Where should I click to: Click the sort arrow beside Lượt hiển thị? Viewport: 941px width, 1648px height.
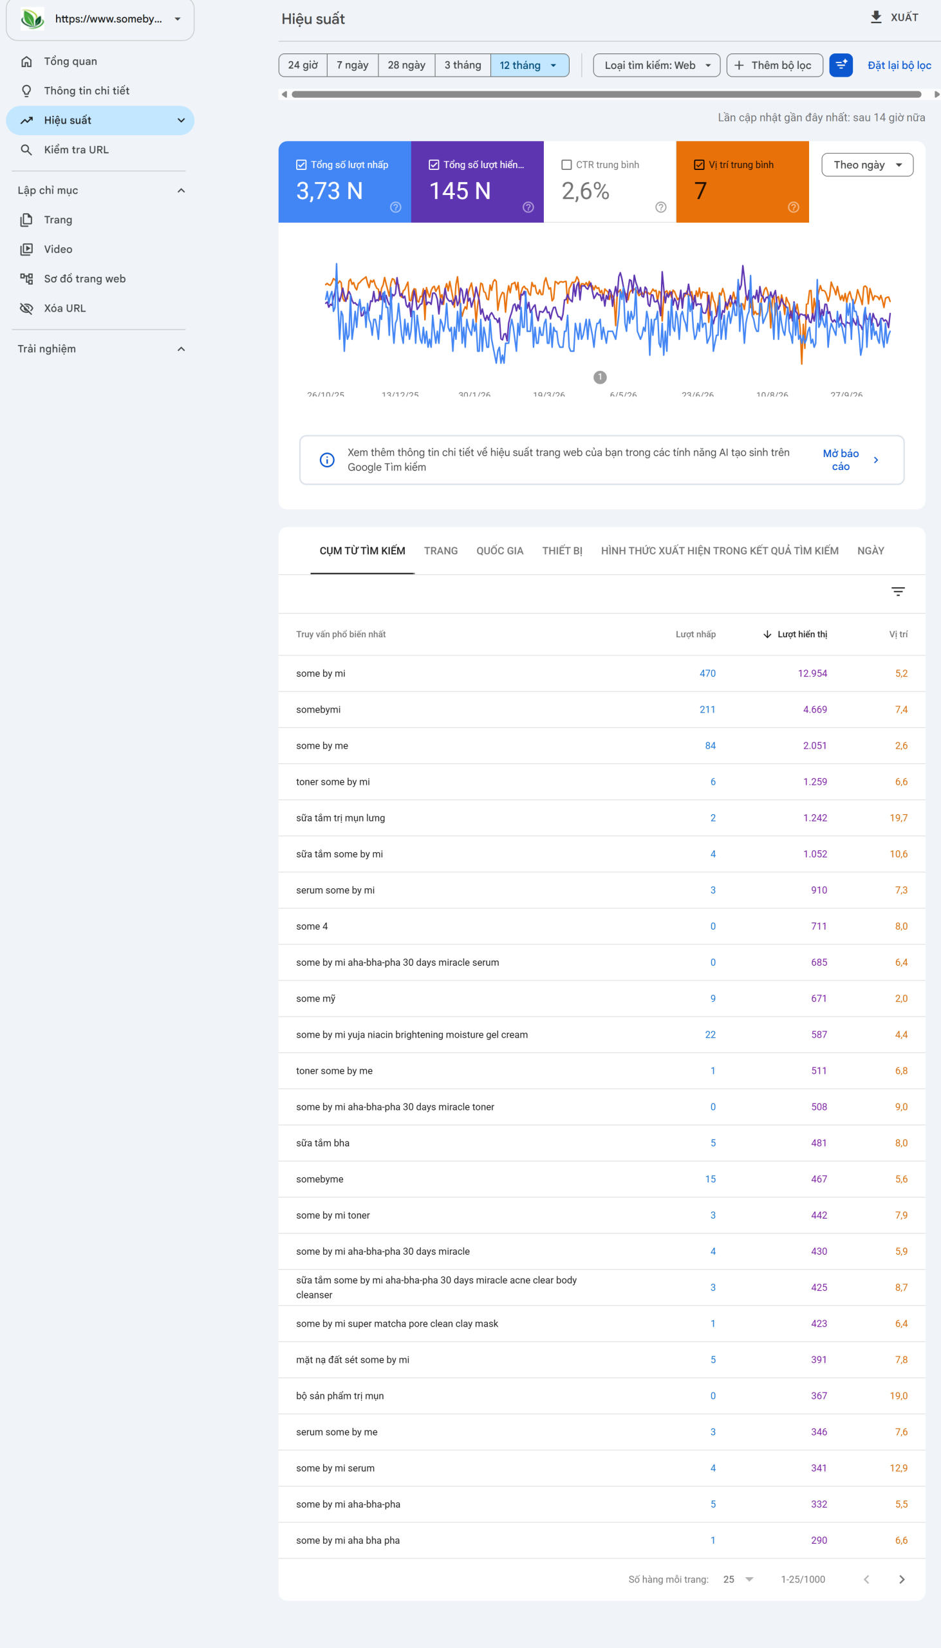[x=767, y=635]
